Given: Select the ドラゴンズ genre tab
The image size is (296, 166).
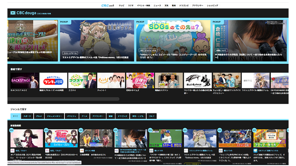Looking at the screenshot, I should [x=122, y=116].
